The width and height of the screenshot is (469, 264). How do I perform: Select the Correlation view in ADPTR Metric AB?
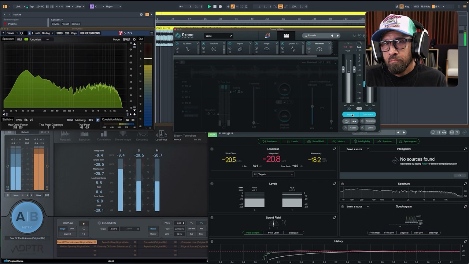(104, 136)
